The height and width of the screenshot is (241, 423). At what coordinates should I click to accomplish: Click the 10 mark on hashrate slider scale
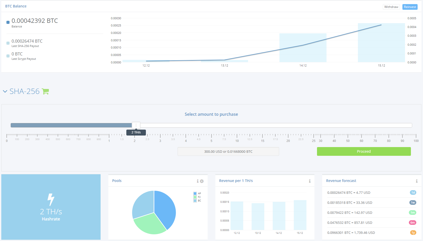(237, 141)
